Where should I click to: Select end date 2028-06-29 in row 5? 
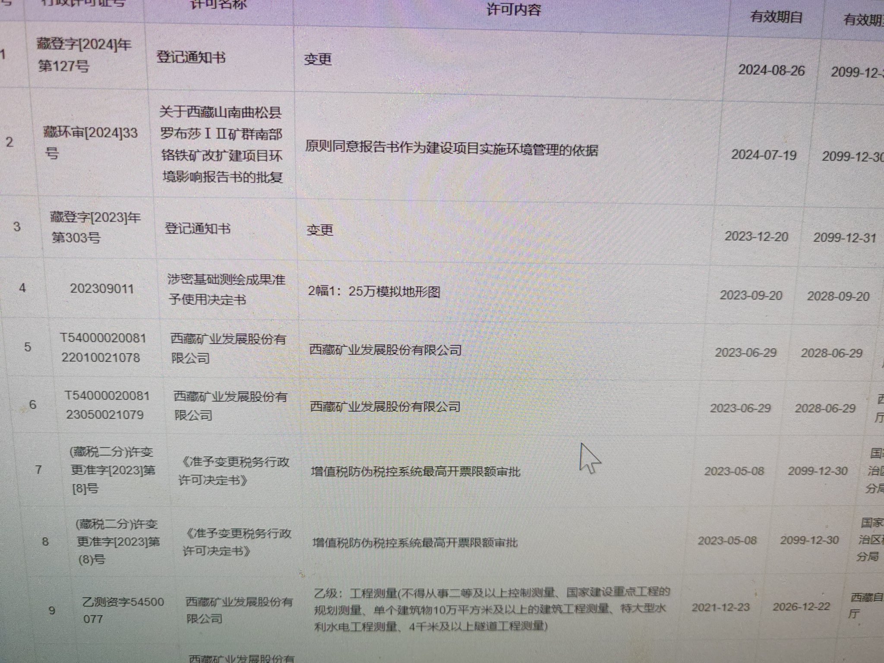pos(831,353)
